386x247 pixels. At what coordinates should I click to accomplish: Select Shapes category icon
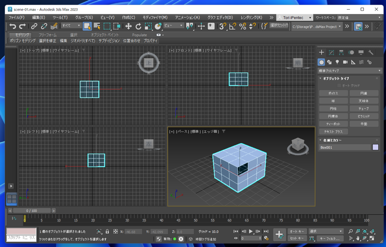[x=329, y=62]
